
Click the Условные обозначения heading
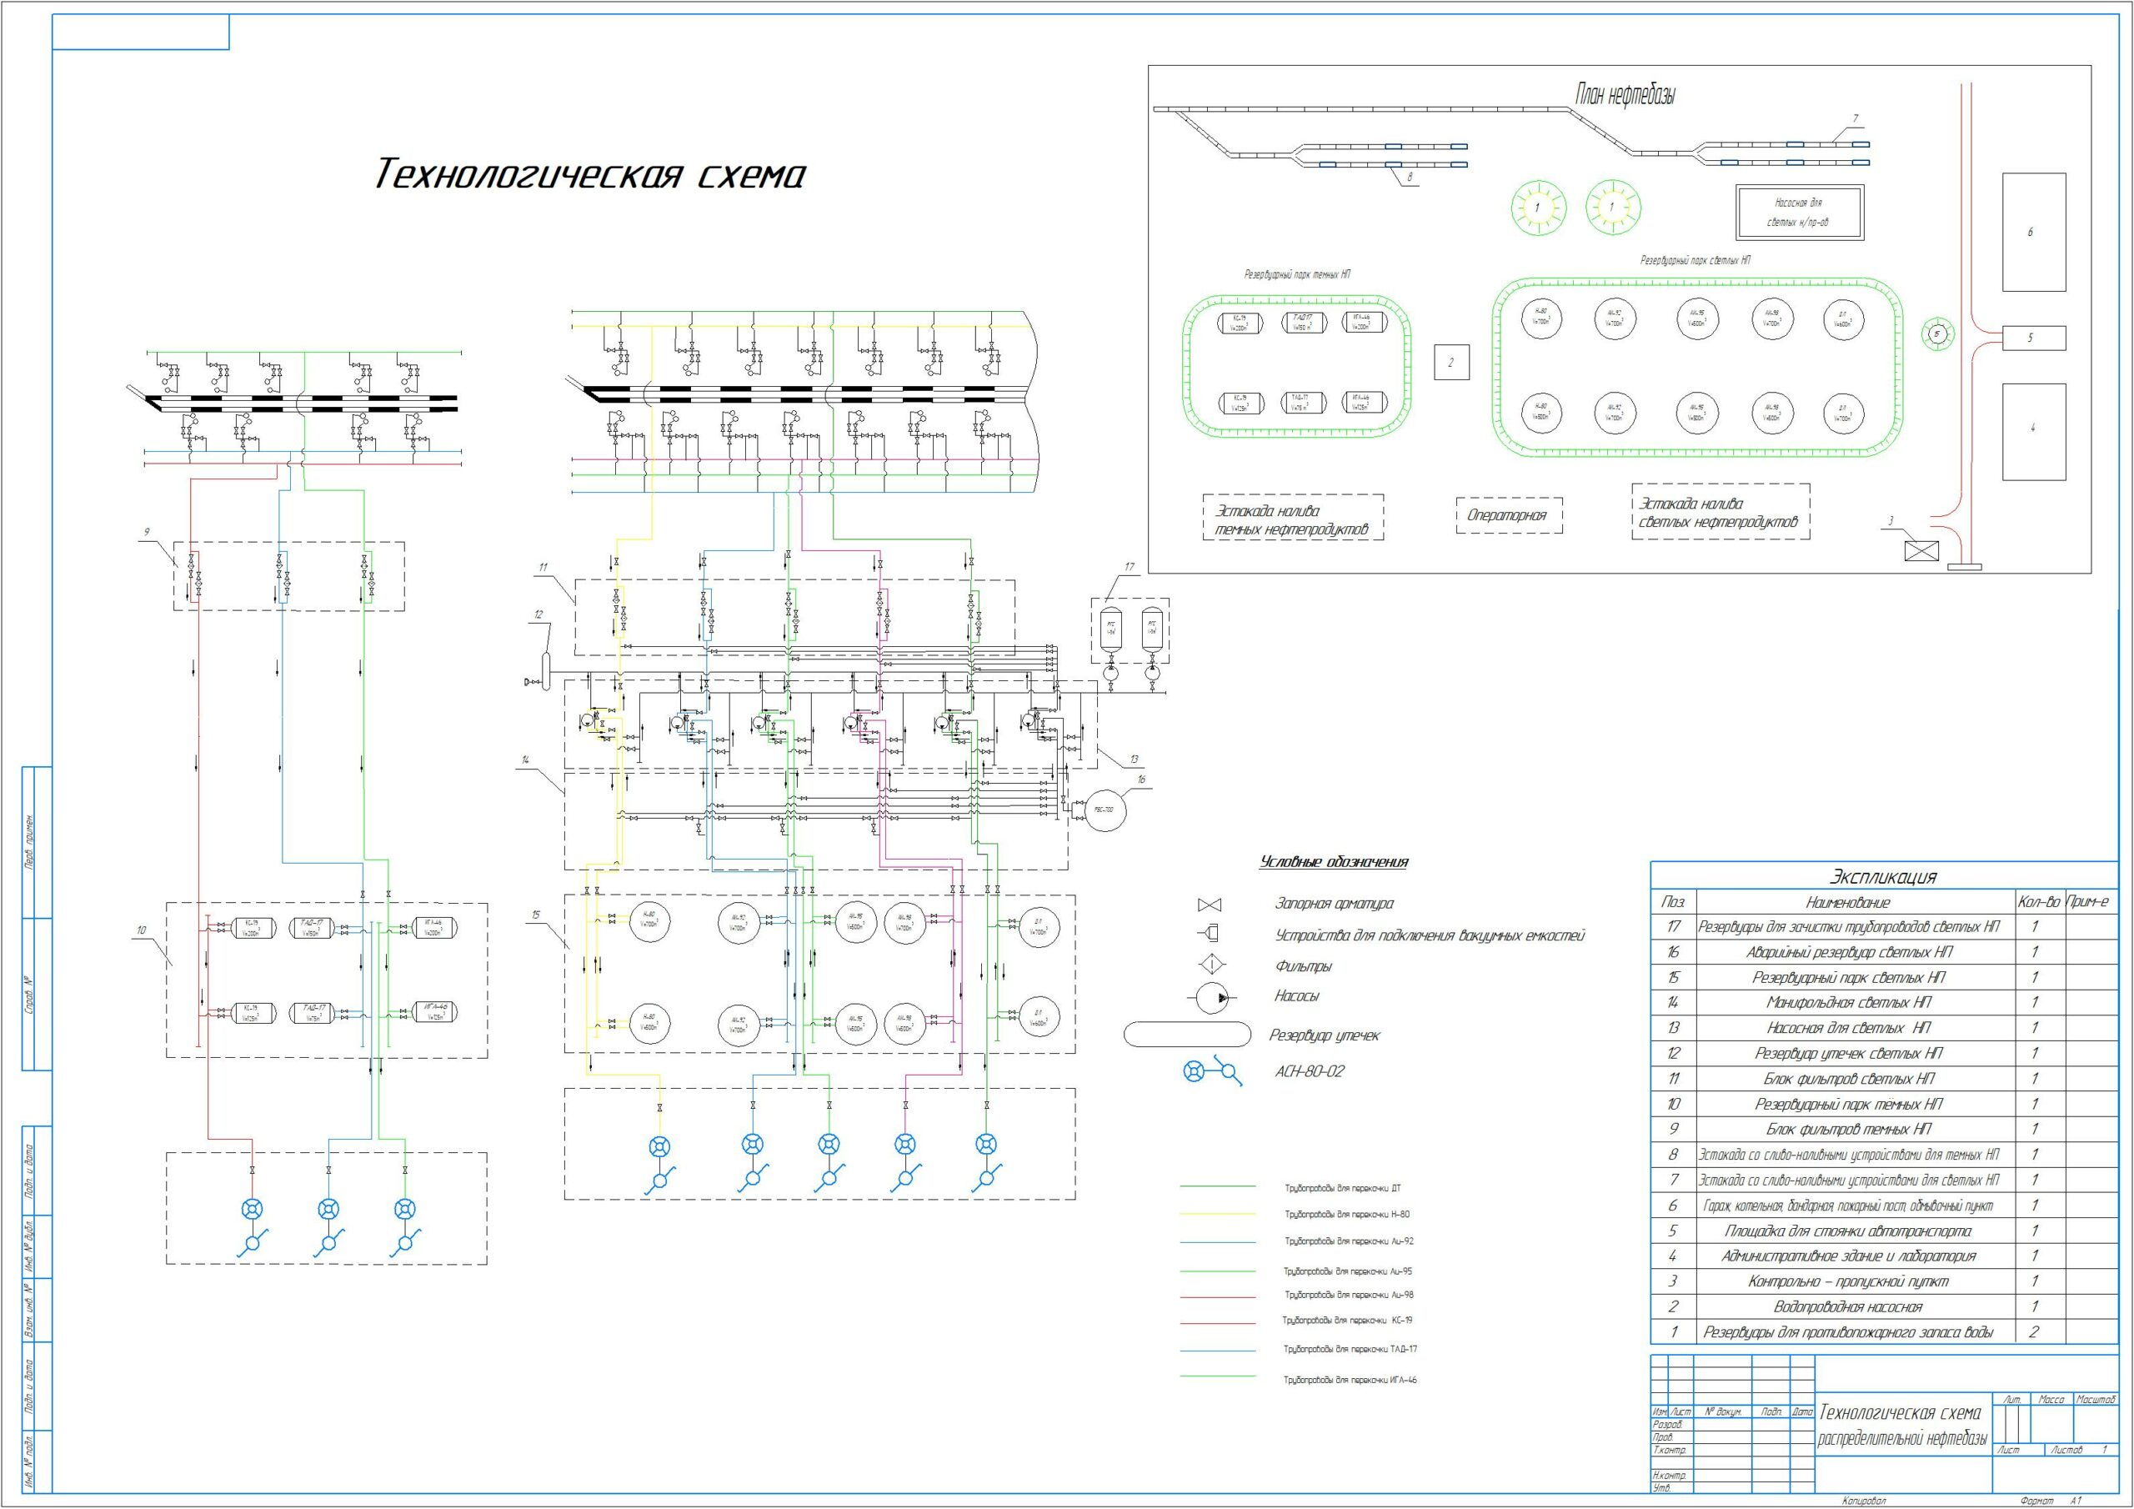(1334, 862)
